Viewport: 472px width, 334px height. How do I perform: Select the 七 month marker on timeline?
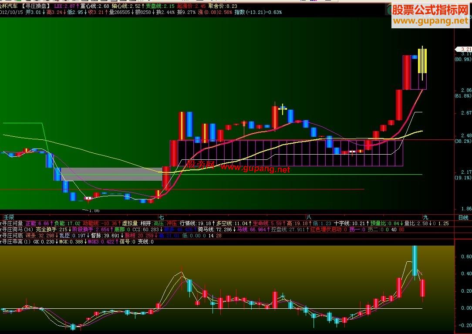(x=162, y=217)
